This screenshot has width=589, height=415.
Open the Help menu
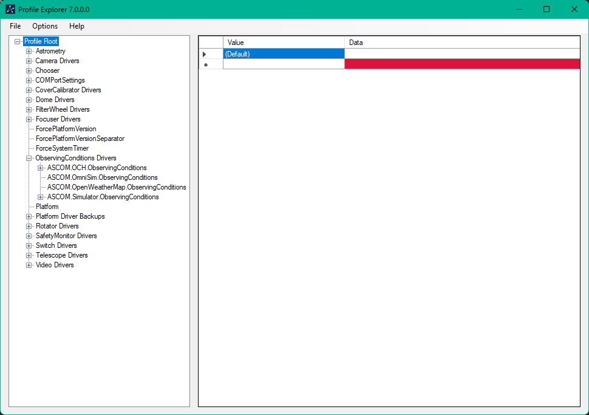(77, 26)
